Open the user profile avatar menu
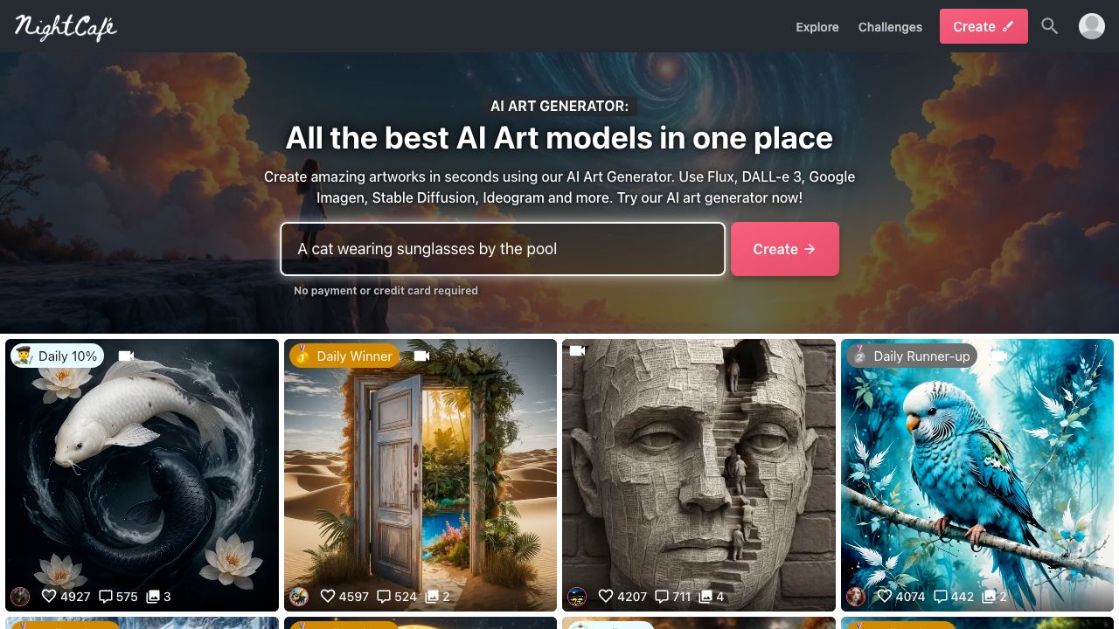 pos(1092,26)
